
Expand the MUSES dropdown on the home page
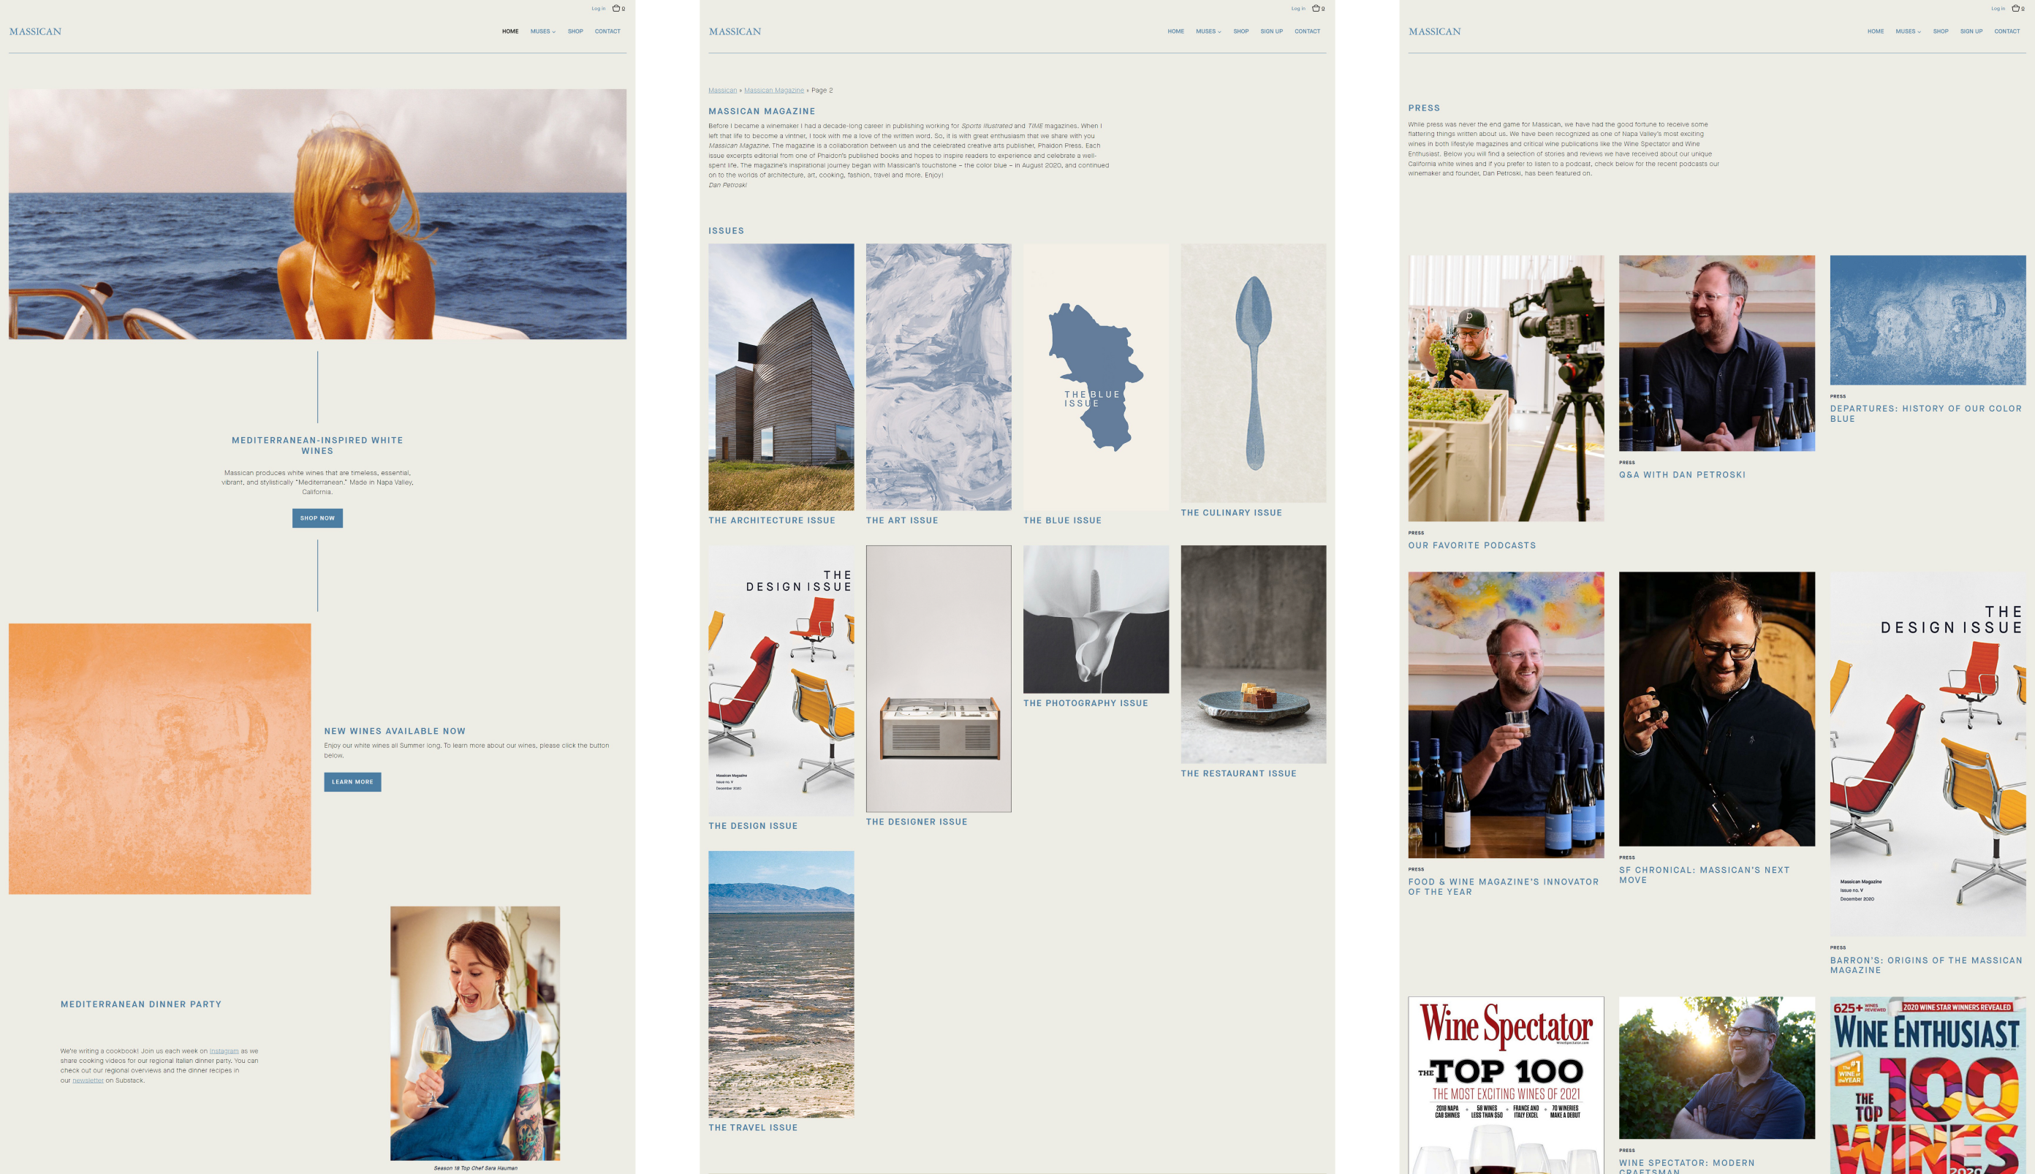click(542, 31)
